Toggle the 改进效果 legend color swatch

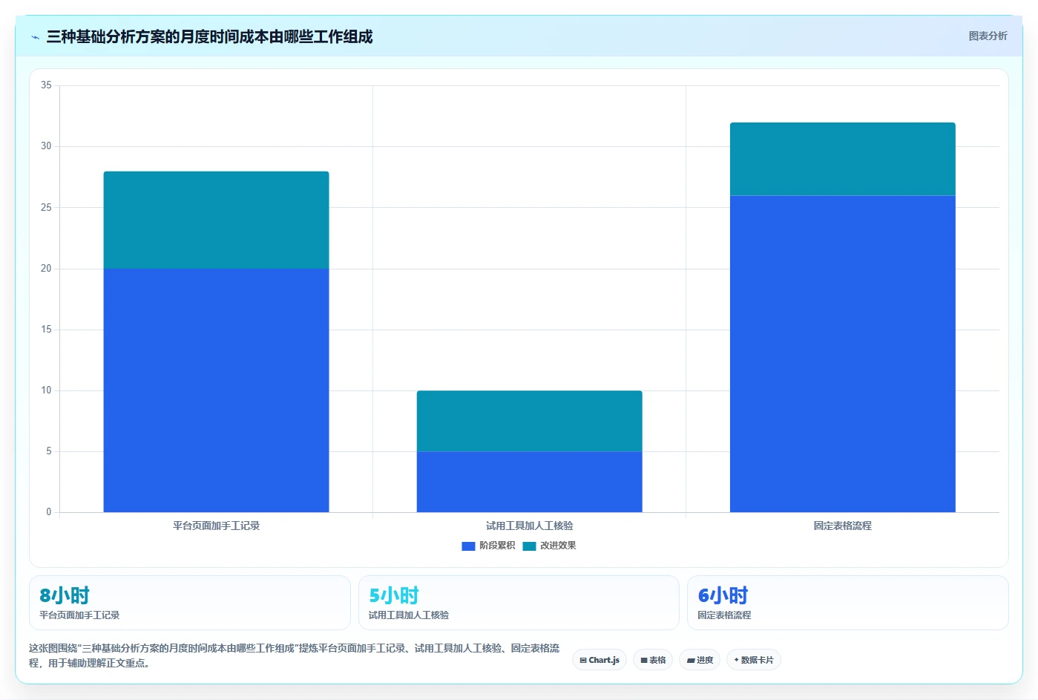(529, 546)
